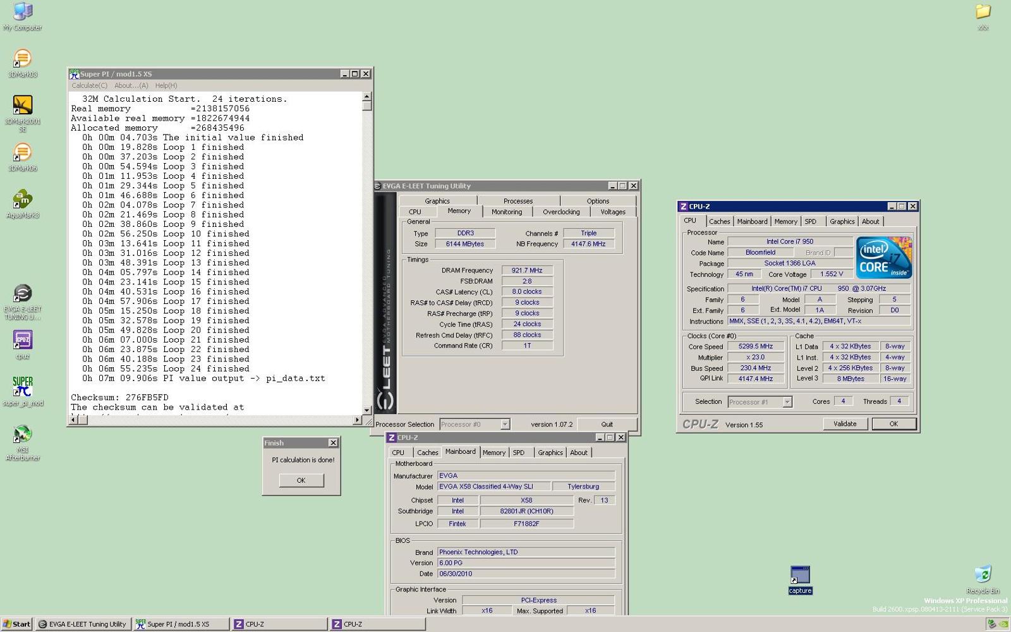The image size is (1011, 632).
Task: Click the Super PI window title icon
Action: [x=74, y=74]
